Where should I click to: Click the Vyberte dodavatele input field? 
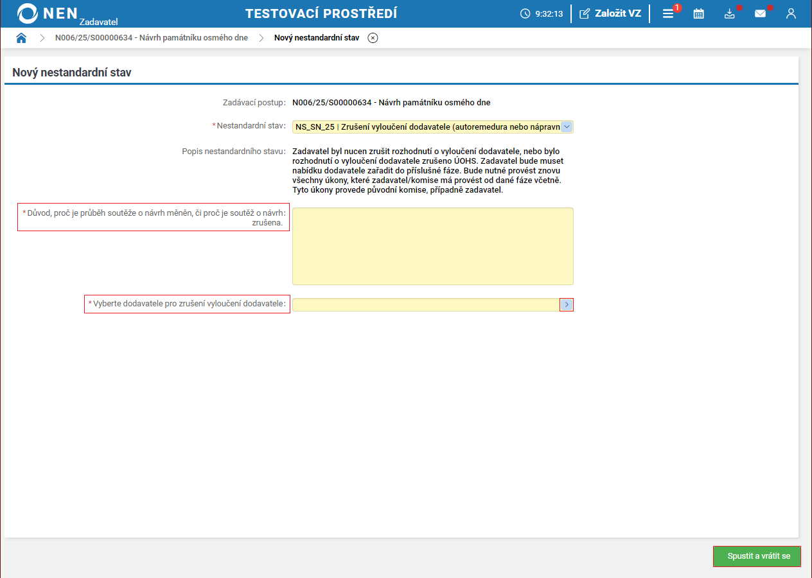coord(426,304)
